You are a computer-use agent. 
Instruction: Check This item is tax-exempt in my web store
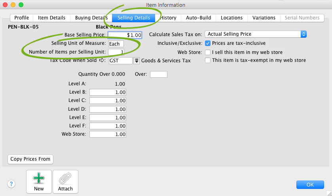(x=208, y=61)
